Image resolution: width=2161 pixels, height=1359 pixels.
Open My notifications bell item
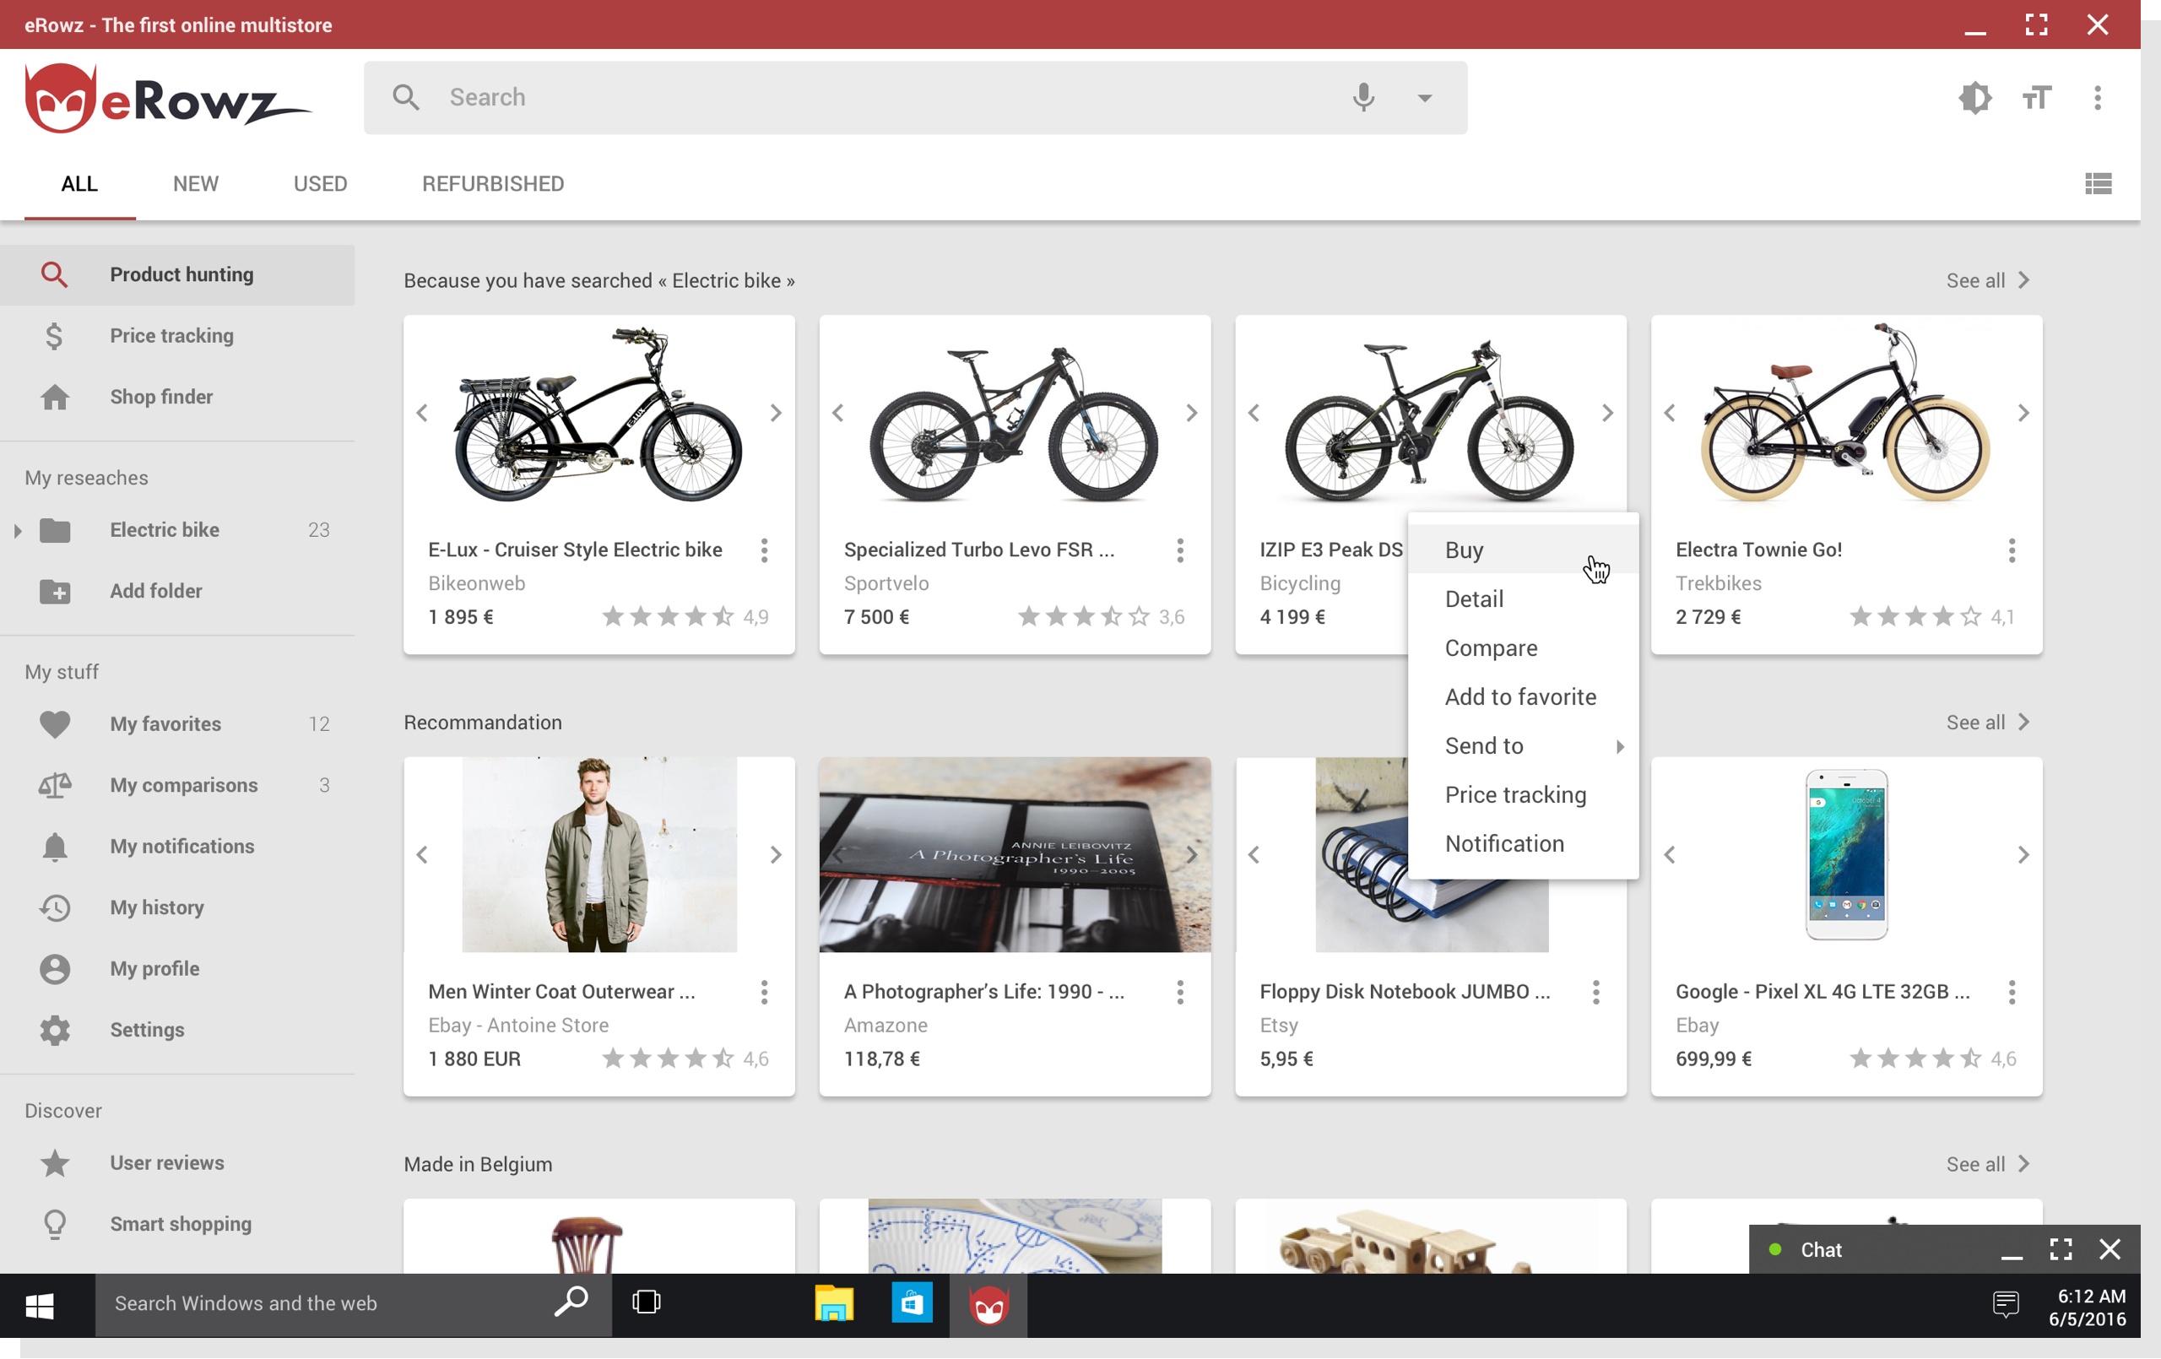coord(177,846)
